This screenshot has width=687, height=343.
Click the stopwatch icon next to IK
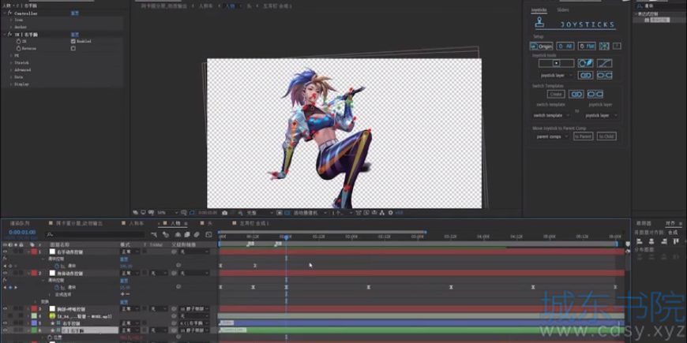coord(18,41)
